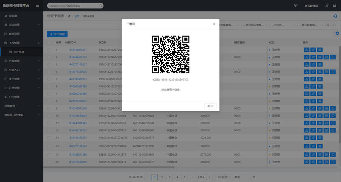
Task: Click the filter search magnifier button
Action: click(328, 25)
